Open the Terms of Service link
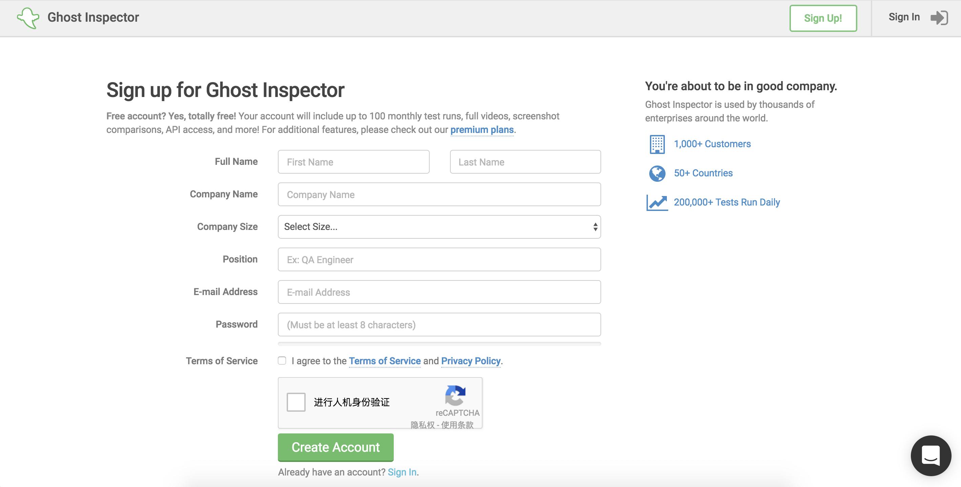Image resolution: width=961 pixels, height=487 pixels. [x=385, y=361]
